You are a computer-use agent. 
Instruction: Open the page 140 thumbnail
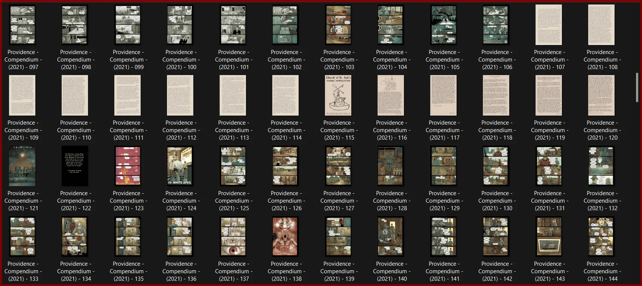[391, 236]
